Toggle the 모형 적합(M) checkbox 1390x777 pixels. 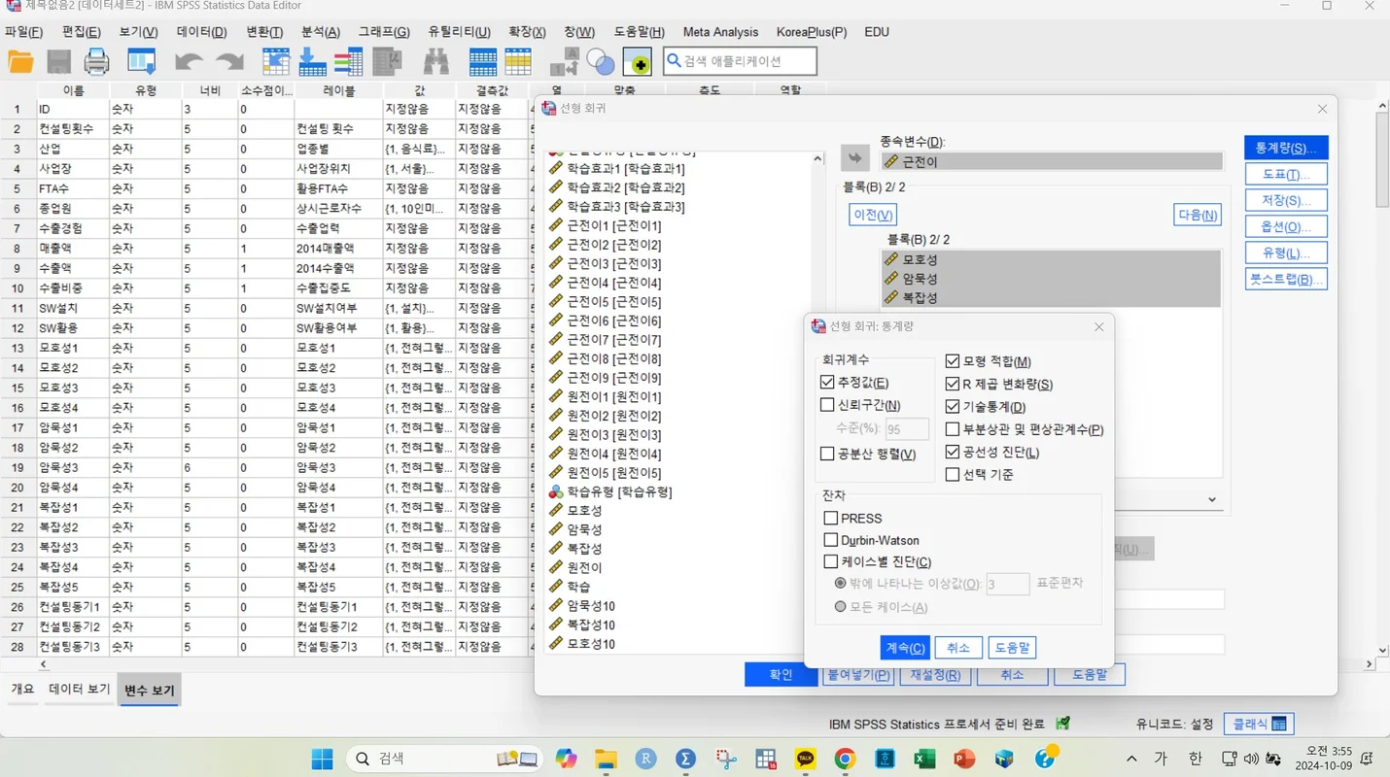pyautogui.click(x=953, y=361)
